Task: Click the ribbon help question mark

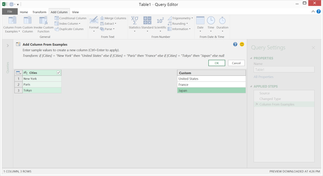Action: [x=318, y=12]
